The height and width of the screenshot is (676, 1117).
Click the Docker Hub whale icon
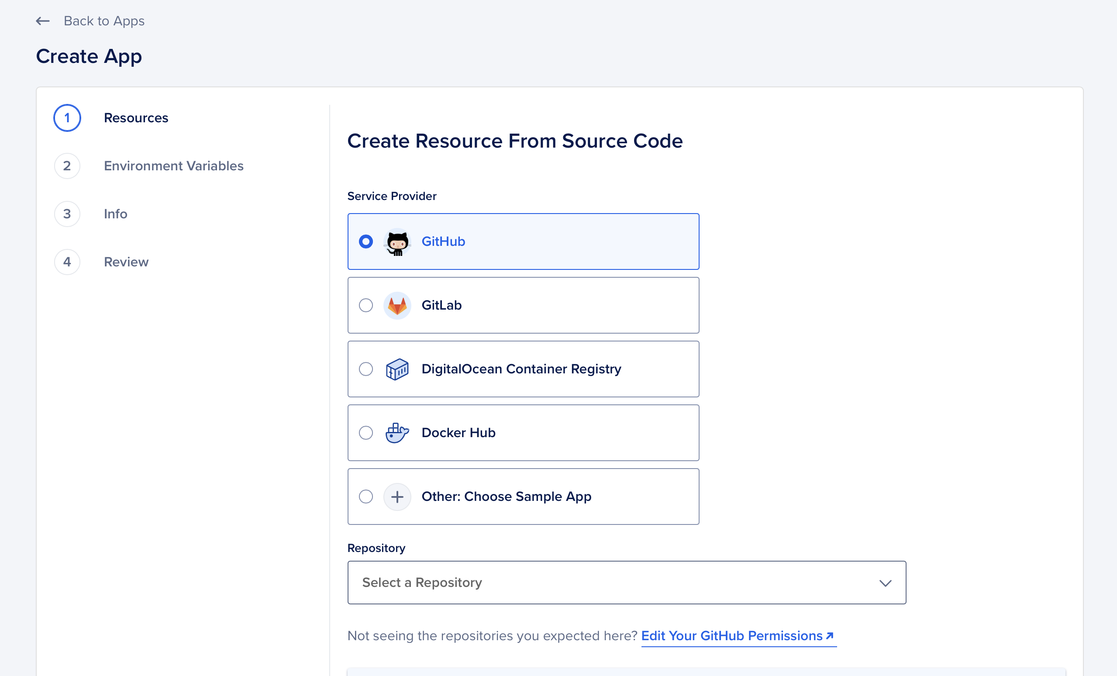397,433
